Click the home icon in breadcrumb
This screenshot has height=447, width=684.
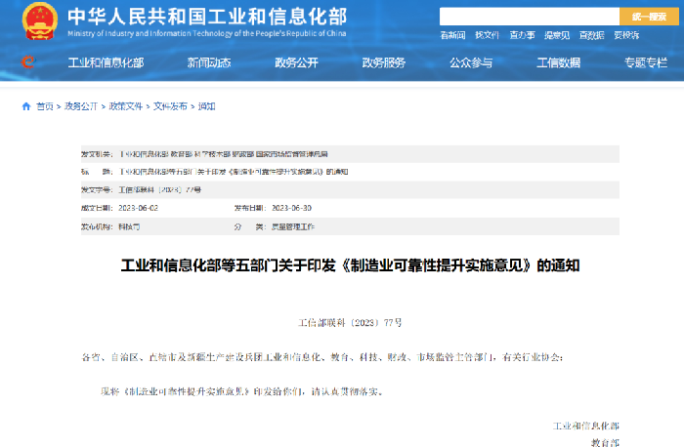click(x=26, y=106)
